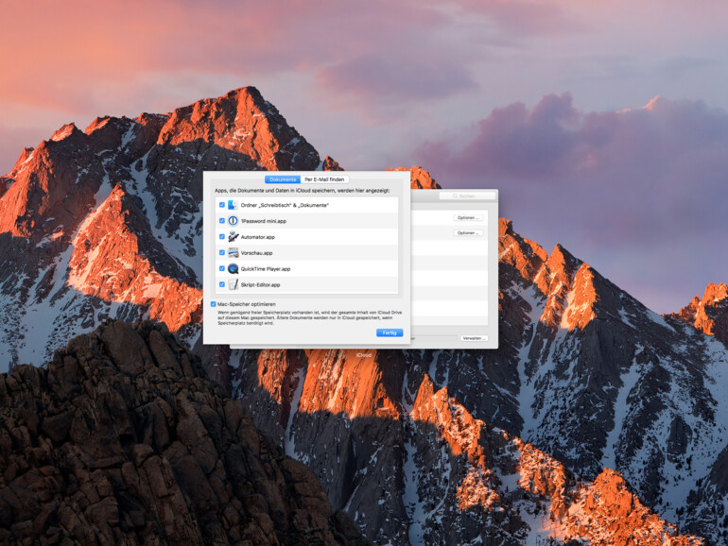Disable iCloud for 1Password mini.app
Viewport: 728px width, 546px height.
222,221
